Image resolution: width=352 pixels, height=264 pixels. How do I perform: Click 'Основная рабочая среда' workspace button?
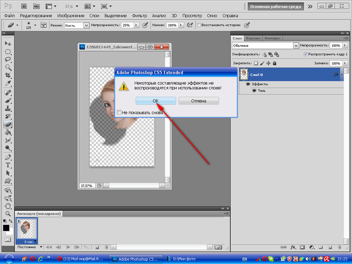(275, 7)
